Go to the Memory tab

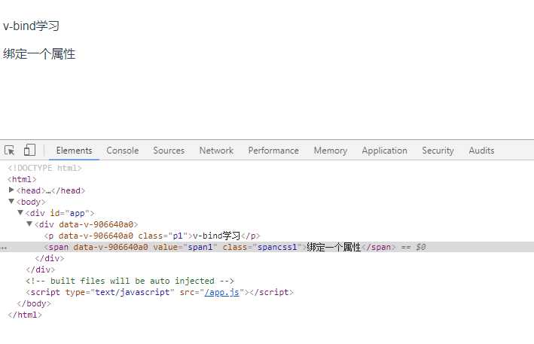[x=331, y=151]
